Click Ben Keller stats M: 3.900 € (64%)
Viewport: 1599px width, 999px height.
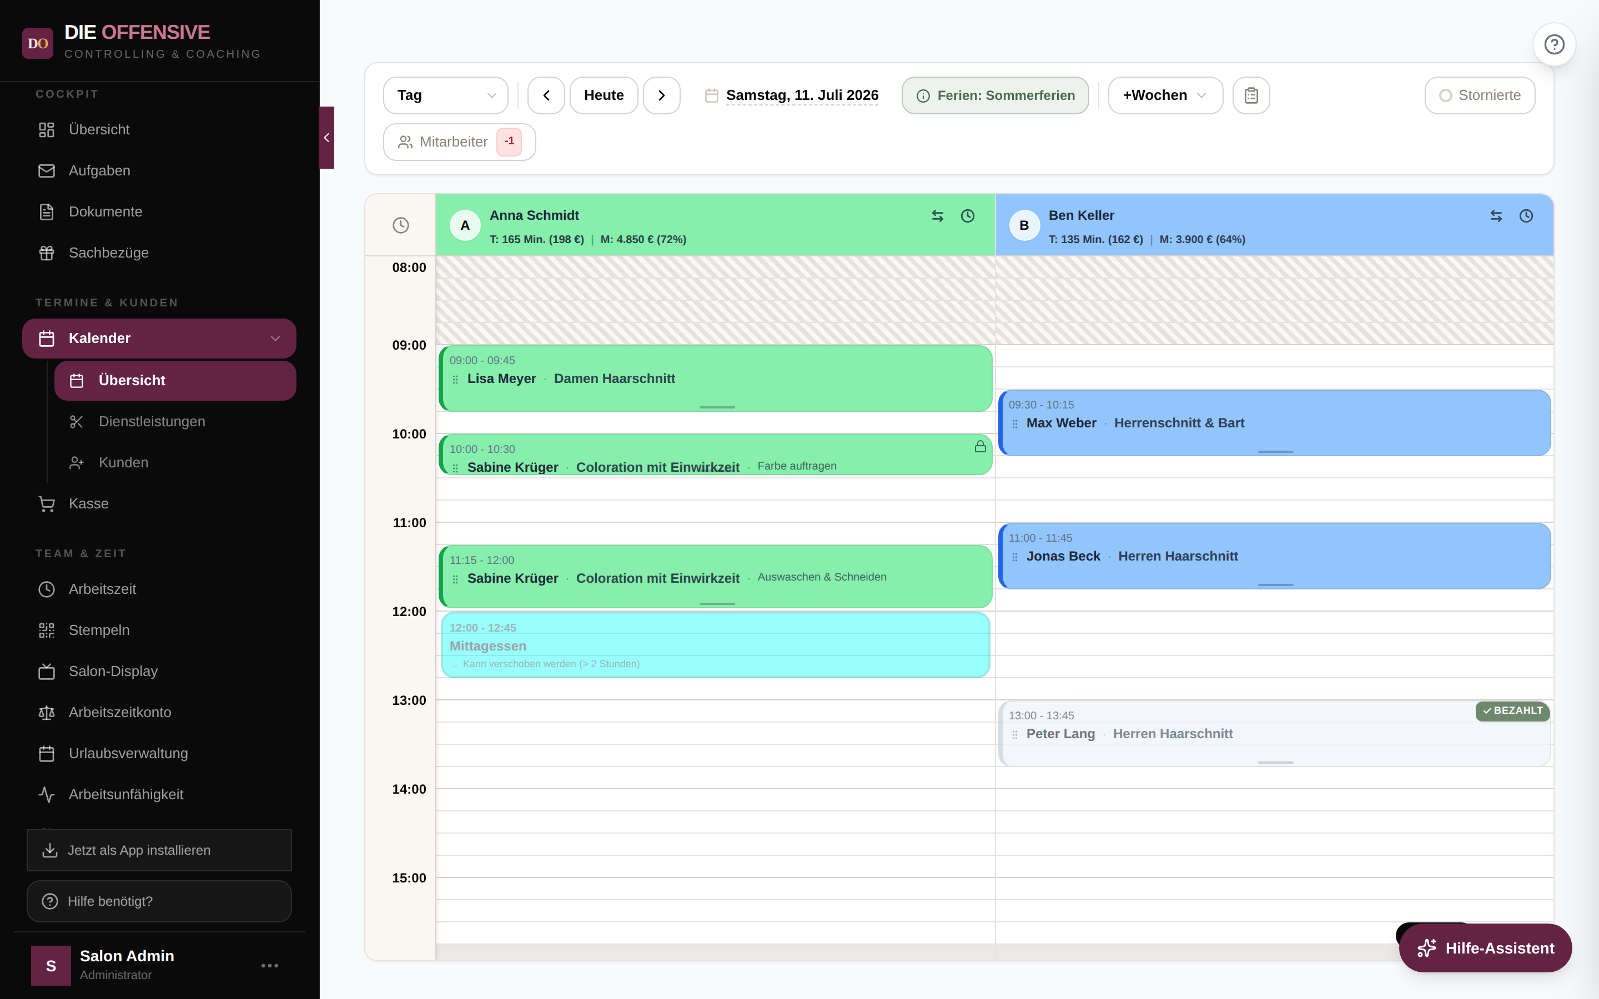1202,239
